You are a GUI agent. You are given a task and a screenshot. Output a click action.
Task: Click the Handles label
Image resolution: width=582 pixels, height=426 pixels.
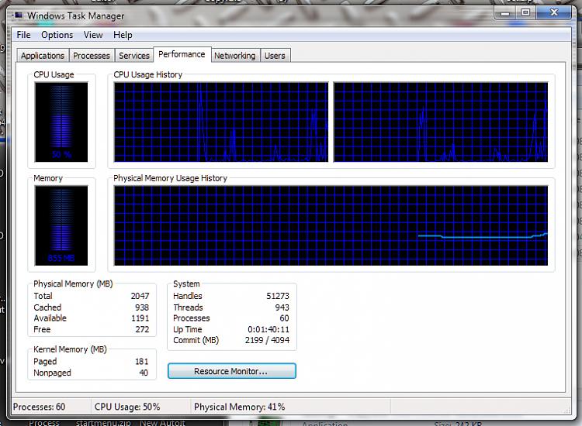click(x=188, y=296)
